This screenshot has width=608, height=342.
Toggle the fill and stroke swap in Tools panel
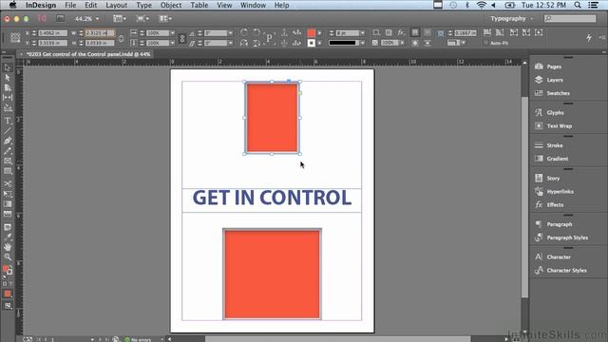coord(10,266)
